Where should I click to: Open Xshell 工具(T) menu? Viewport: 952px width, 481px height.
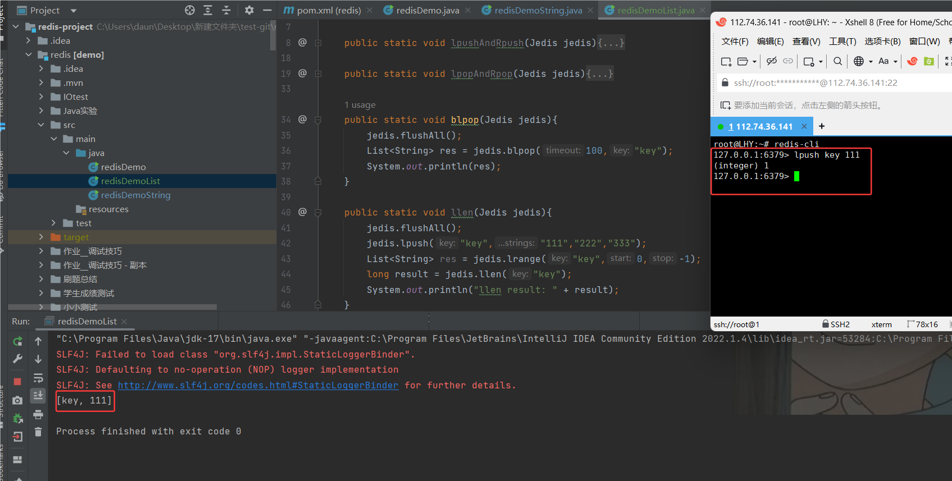tap(842, 42)
